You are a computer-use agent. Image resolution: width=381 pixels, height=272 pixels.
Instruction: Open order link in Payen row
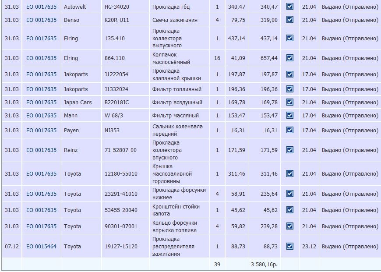(41, 130)
